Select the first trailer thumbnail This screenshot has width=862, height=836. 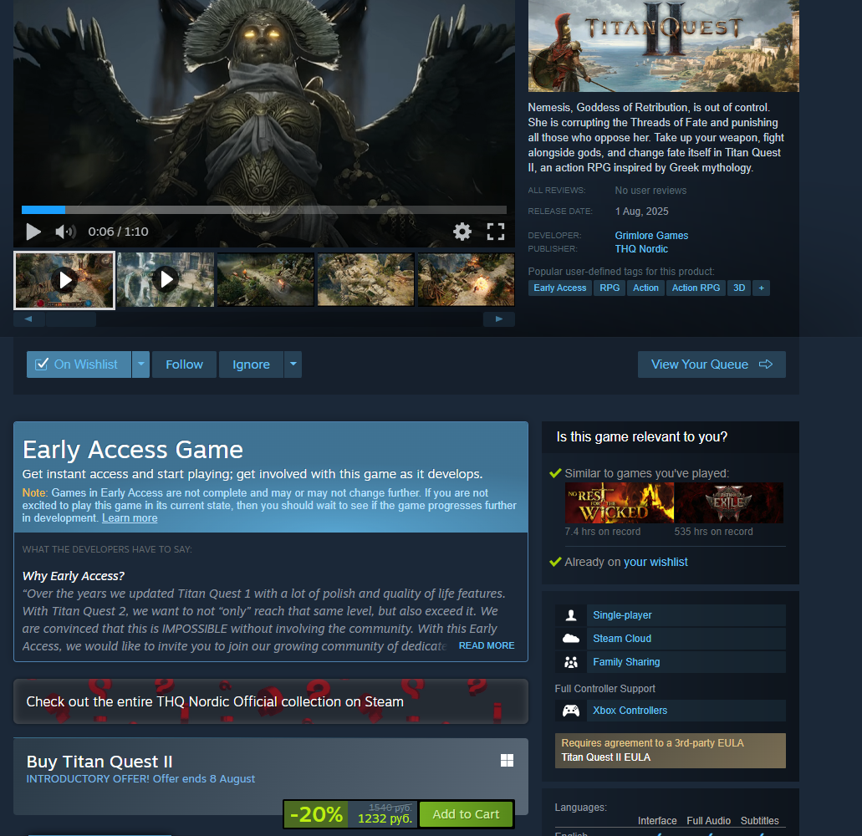64,280
